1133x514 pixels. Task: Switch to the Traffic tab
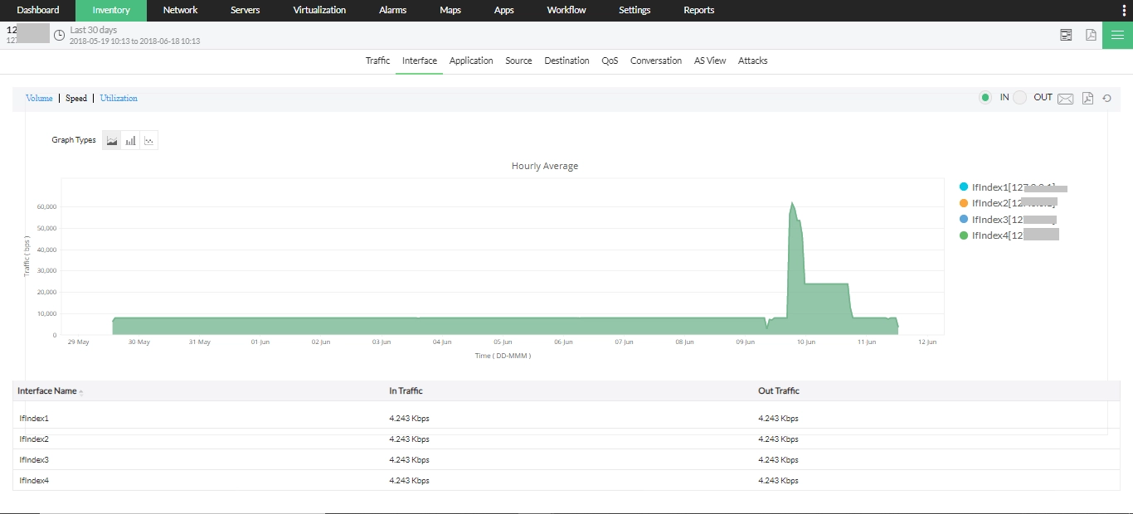pos(377,61)
